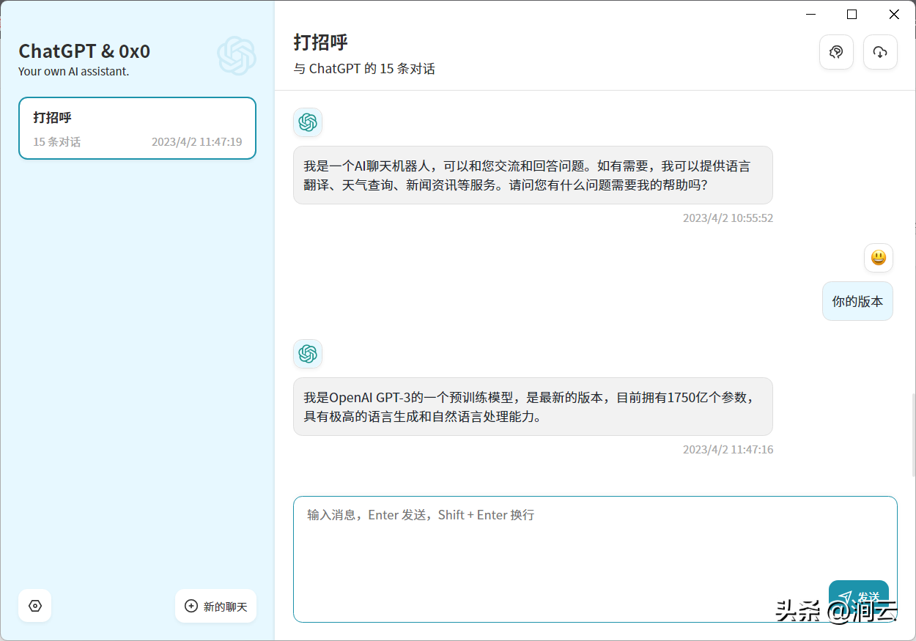
Task: Click the timestamp 2023/4/2 10:55:52
Action: tap(728, 218)
